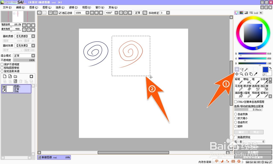
Task: Open the zoom 100% dropdown in toolbar
Action: coord(87,13)
